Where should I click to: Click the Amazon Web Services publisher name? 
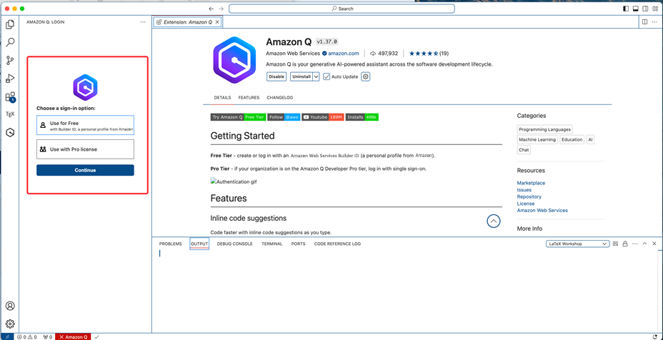point(293,54)
